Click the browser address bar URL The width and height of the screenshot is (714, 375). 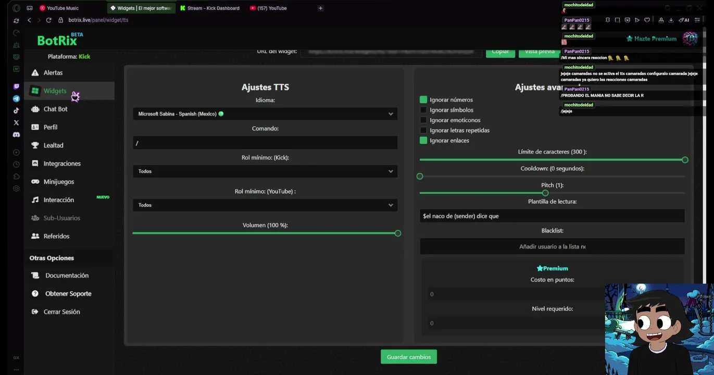click(98, 20)
